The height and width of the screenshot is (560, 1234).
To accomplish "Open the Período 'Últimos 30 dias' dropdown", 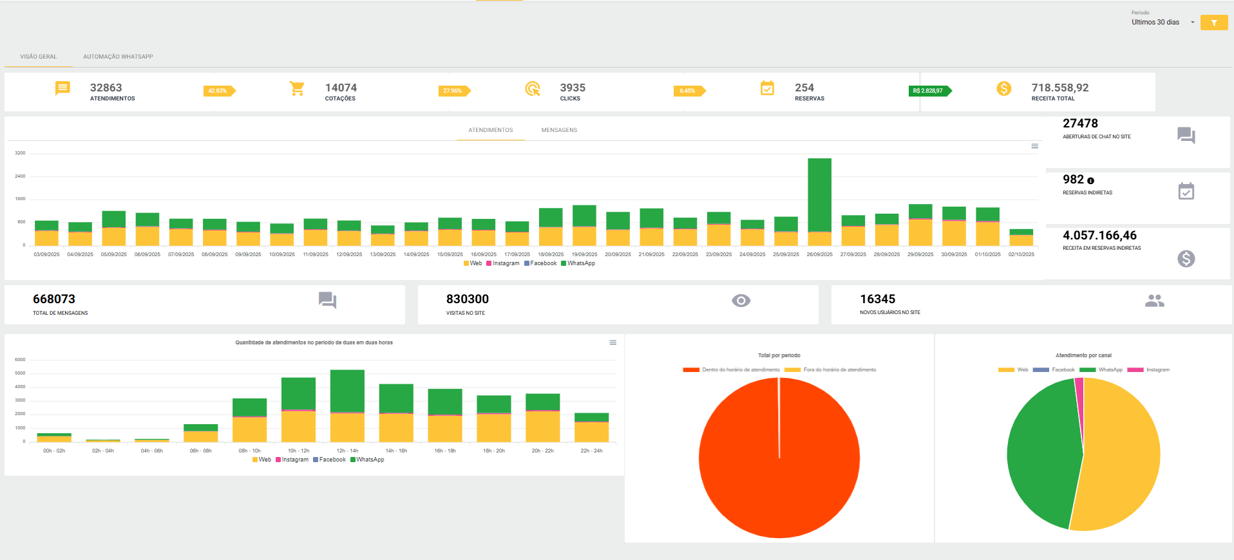I will click(1163, 22).
